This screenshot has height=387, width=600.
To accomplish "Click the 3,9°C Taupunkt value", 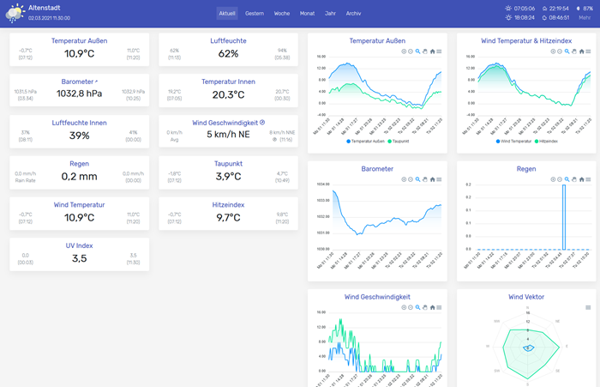I will pos(228,177).
